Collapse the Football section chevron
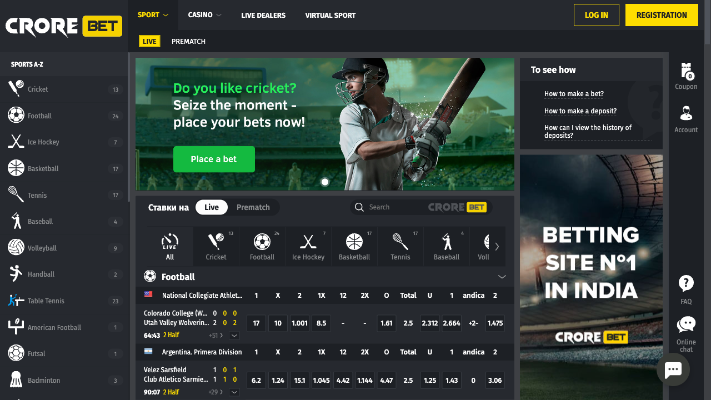Viewport: 711px width, 400px height. [502, 277]
